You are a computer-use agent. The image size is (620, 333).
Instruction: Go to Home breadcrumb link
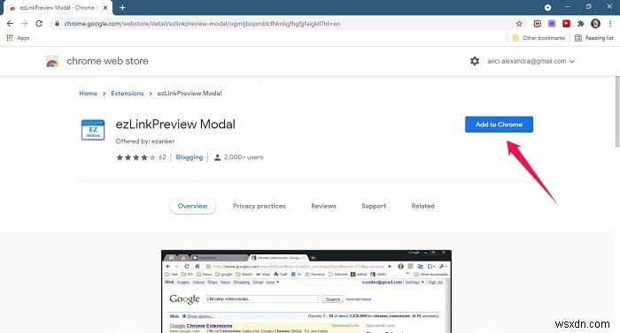[x=89, y=93]
